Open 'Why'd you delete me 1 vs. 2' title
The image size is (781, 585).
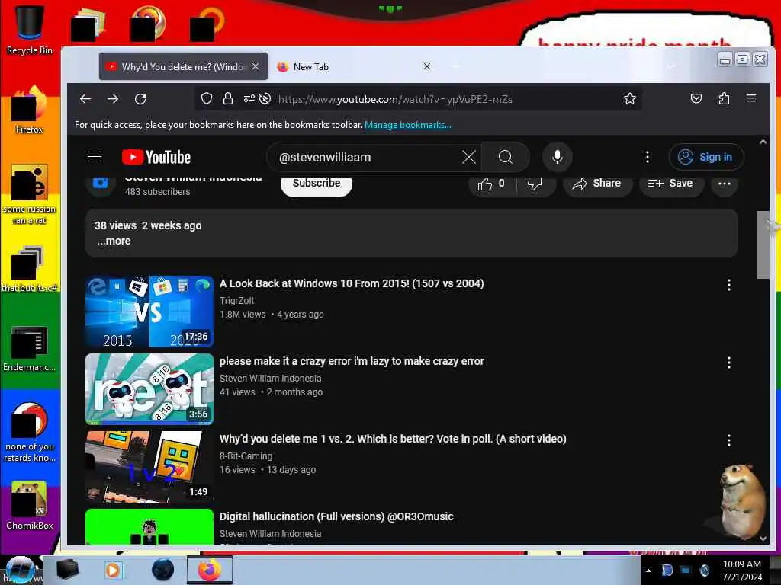(393, 439)
